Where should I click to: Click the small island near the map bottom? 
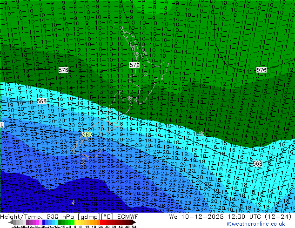(x=73, y=202)
